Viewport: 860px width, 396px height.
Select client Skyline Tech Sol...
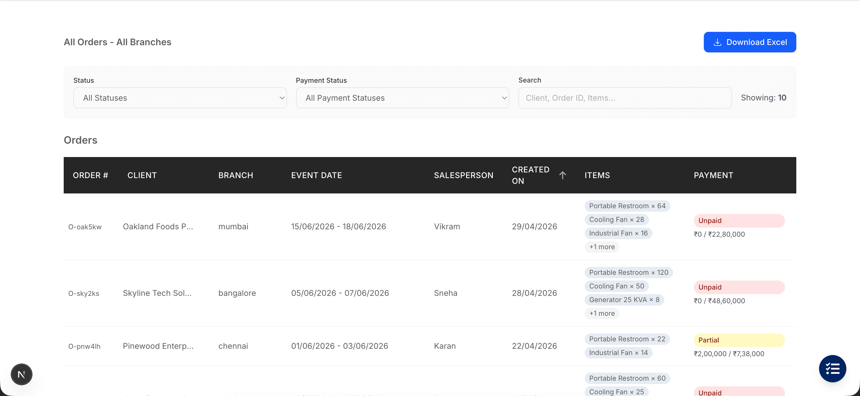click(x=157, y=293)
